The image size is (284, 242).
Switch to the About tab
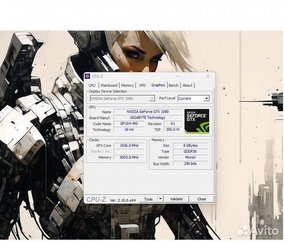point(188,85)
